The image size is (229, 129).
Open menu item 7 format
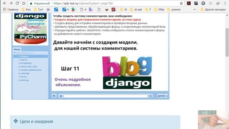click(23, 77)
